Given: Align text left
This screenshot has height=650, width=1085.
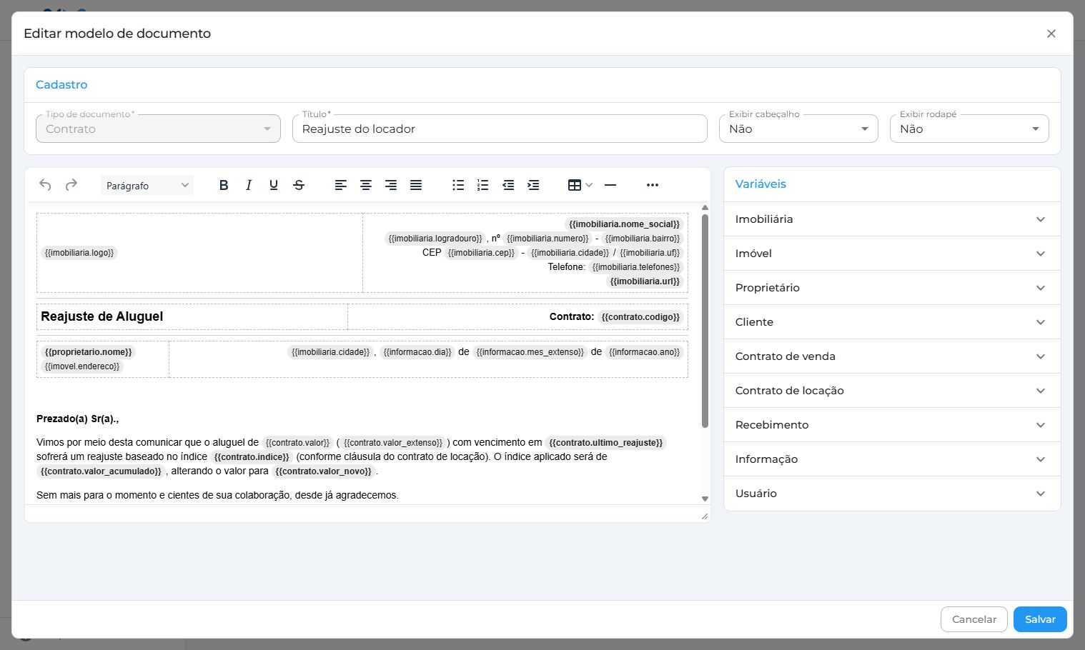Looking at the screenshot, I should [x=341, y=185].
